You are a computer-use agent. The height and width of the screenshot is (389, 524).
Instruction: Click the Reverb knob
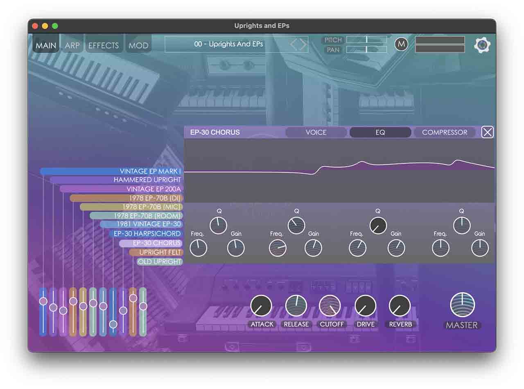(x=400, y=306)
